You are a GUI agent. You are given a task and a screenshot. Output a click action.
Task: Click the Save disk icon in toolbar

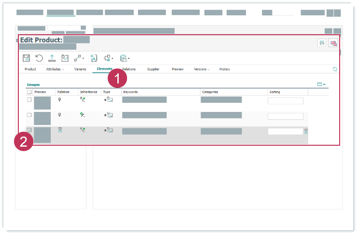click(27, 58)
